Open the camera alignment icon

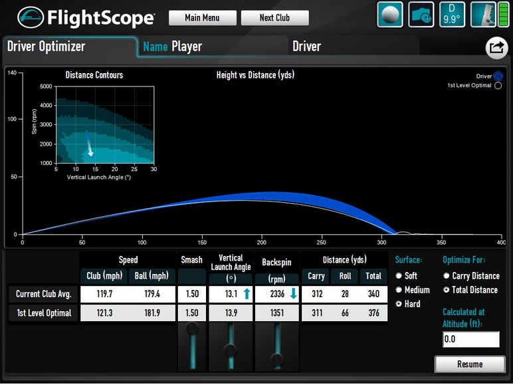tap(421, 15)
